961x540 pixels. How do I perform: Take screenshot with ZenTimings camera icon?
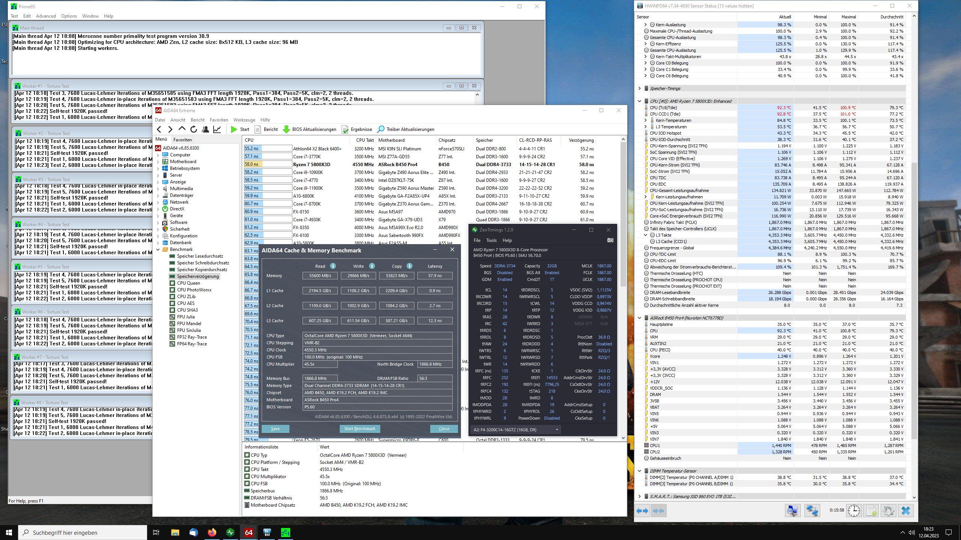click(610, 240)
